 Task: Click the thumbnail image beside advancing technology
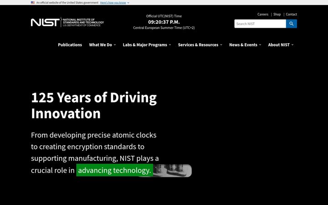pyautogui.click(x=172, y=170)
